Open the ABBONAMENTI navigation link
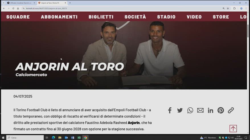 59,17
